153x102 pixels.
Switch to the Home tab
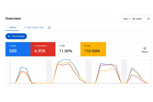[x=13, y=28]
